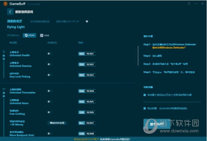The image size is (207, 141).
Task: Click the Unlimited Health label
Action: (x=20, y=55)
